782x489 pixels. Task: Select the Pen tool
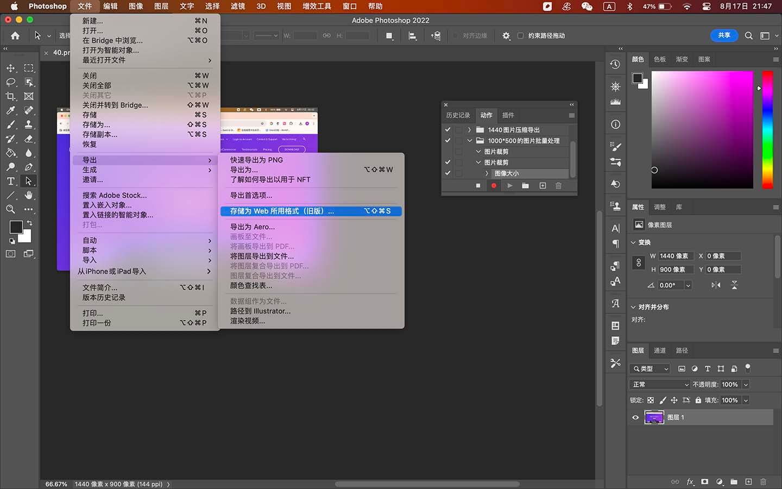coord(29,167)
